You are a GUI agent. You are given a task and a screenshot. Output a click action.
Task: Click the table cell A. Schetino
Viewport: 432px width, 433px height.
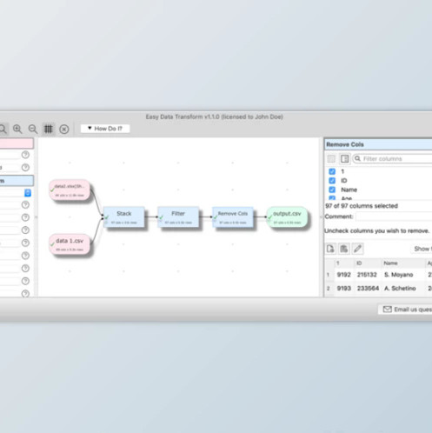pos(400,289)
